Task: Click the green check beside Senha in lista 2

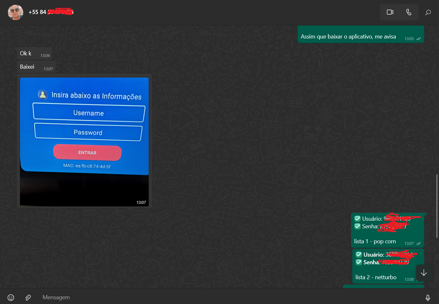Action: (359, 262)
